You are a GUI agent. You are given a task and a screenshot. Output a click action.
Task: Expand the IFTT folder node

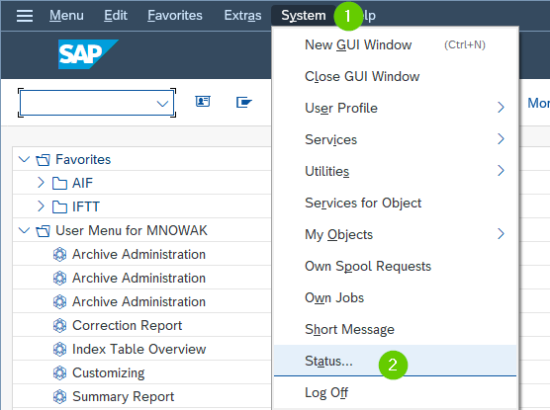(41, 206)
